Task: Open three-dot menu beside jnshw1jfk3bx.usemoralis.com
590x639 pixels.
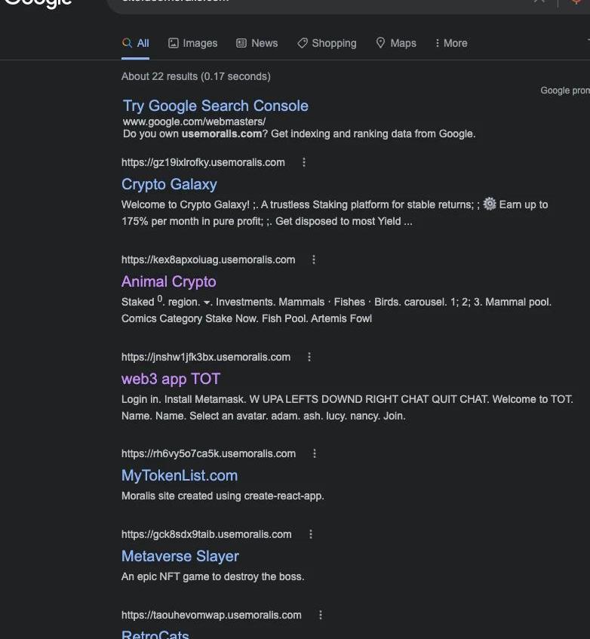Action: [309, 357]
